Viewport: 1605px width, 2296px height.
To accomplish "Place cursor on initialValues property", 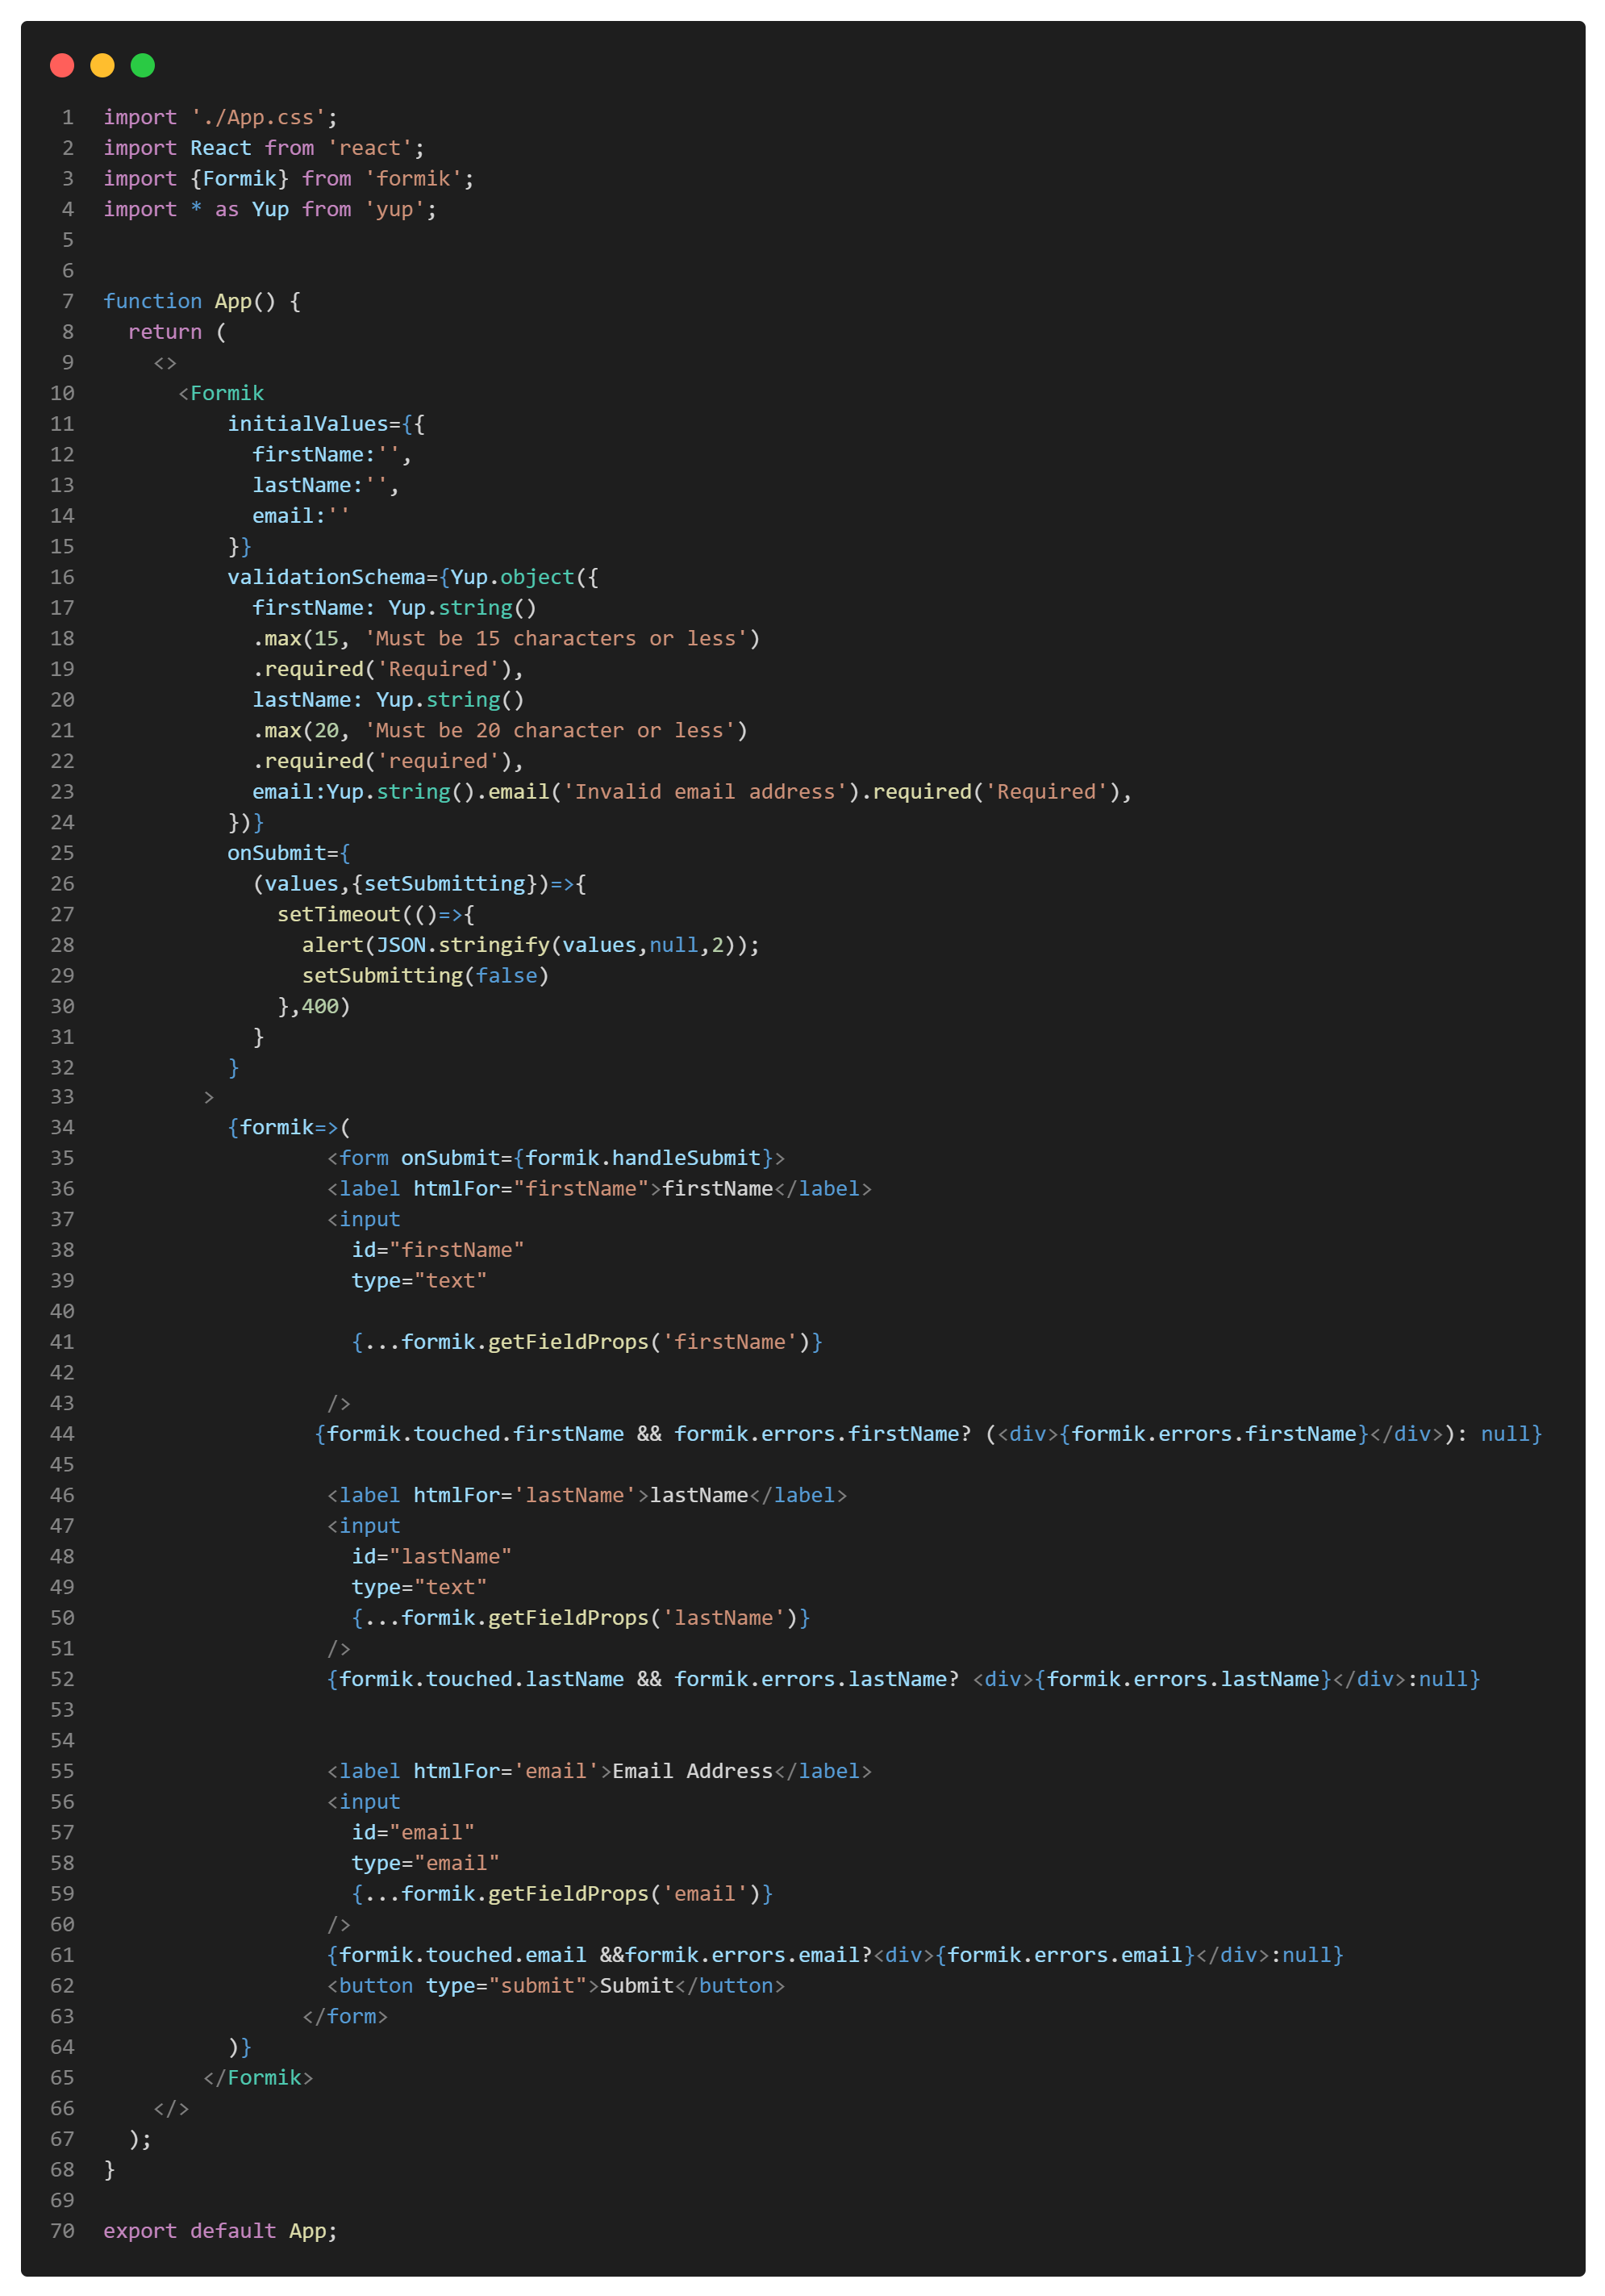I will (309, 423).
